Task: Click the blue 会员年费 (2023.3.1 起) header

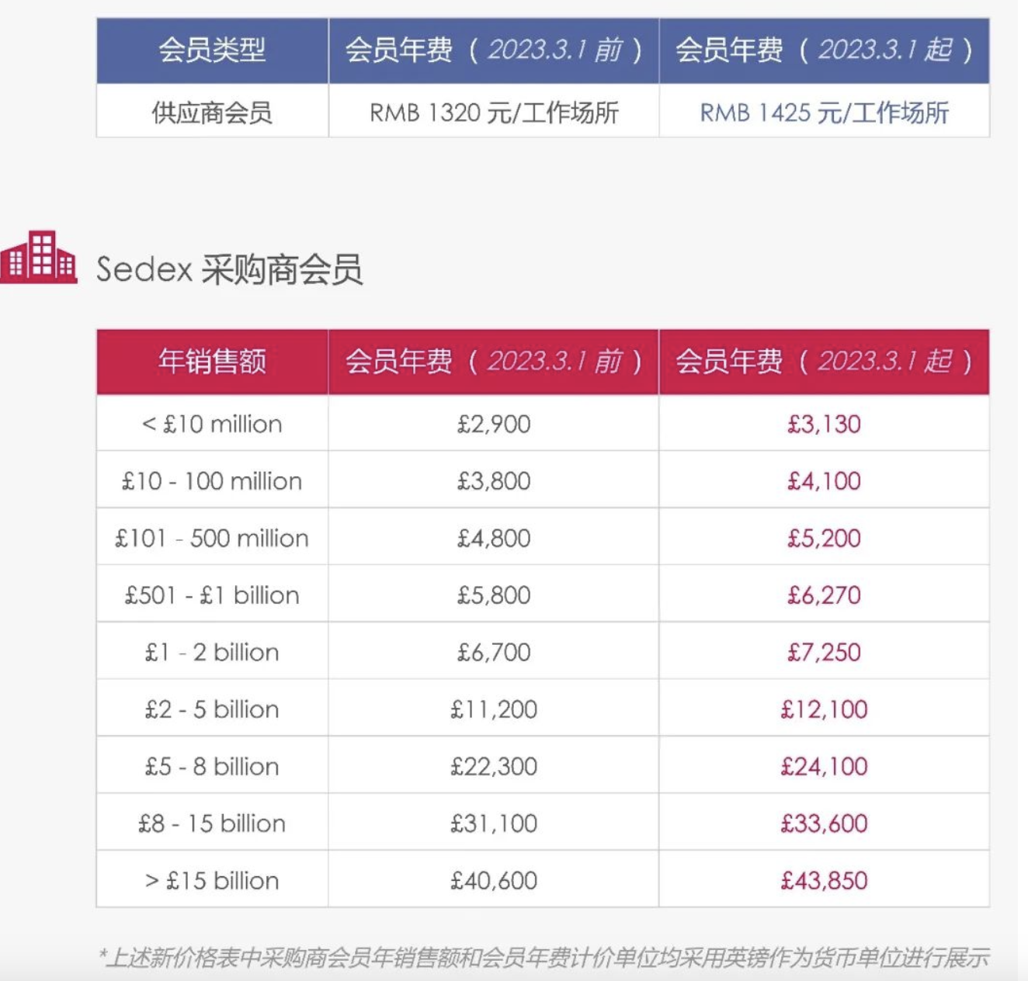Action: [x=824, y=50]
